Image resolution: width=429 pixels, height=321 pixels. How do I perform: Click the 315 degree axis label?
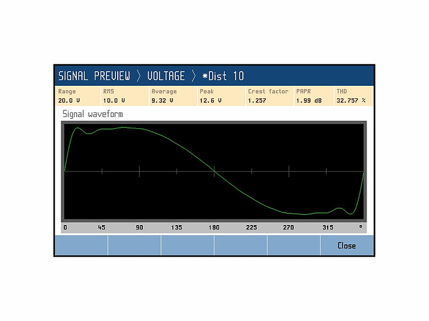[328, 227]
